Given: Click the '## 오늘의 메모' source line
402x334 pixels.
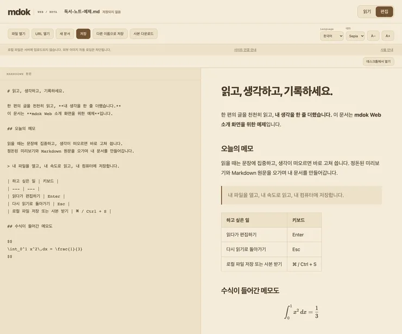Looking at the screenshot, I should coord(21,129).
